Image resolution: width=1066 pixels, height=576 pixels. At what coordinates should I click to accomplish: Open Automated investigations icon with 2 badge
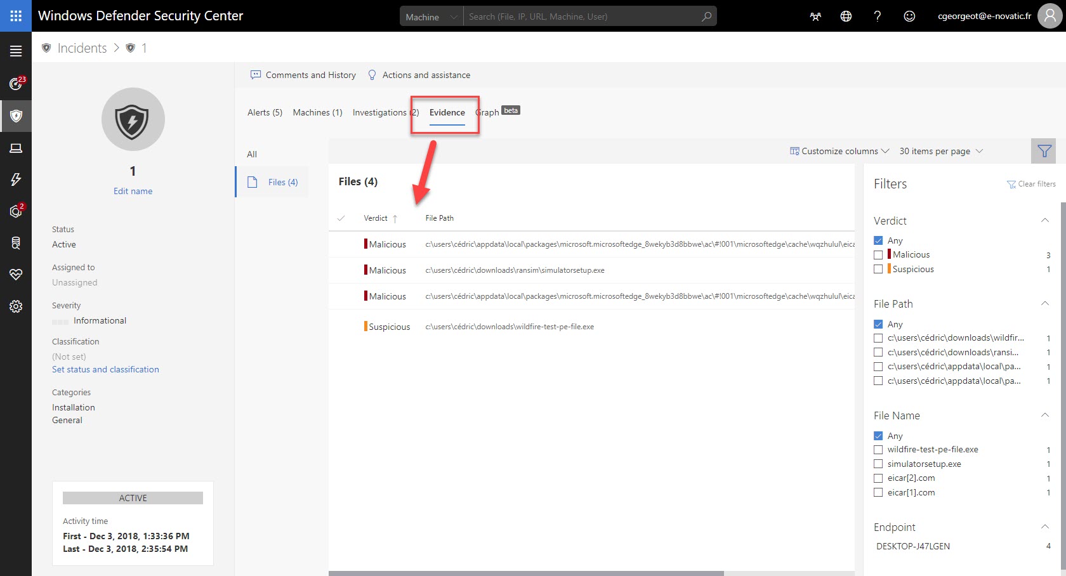[16, 211]
